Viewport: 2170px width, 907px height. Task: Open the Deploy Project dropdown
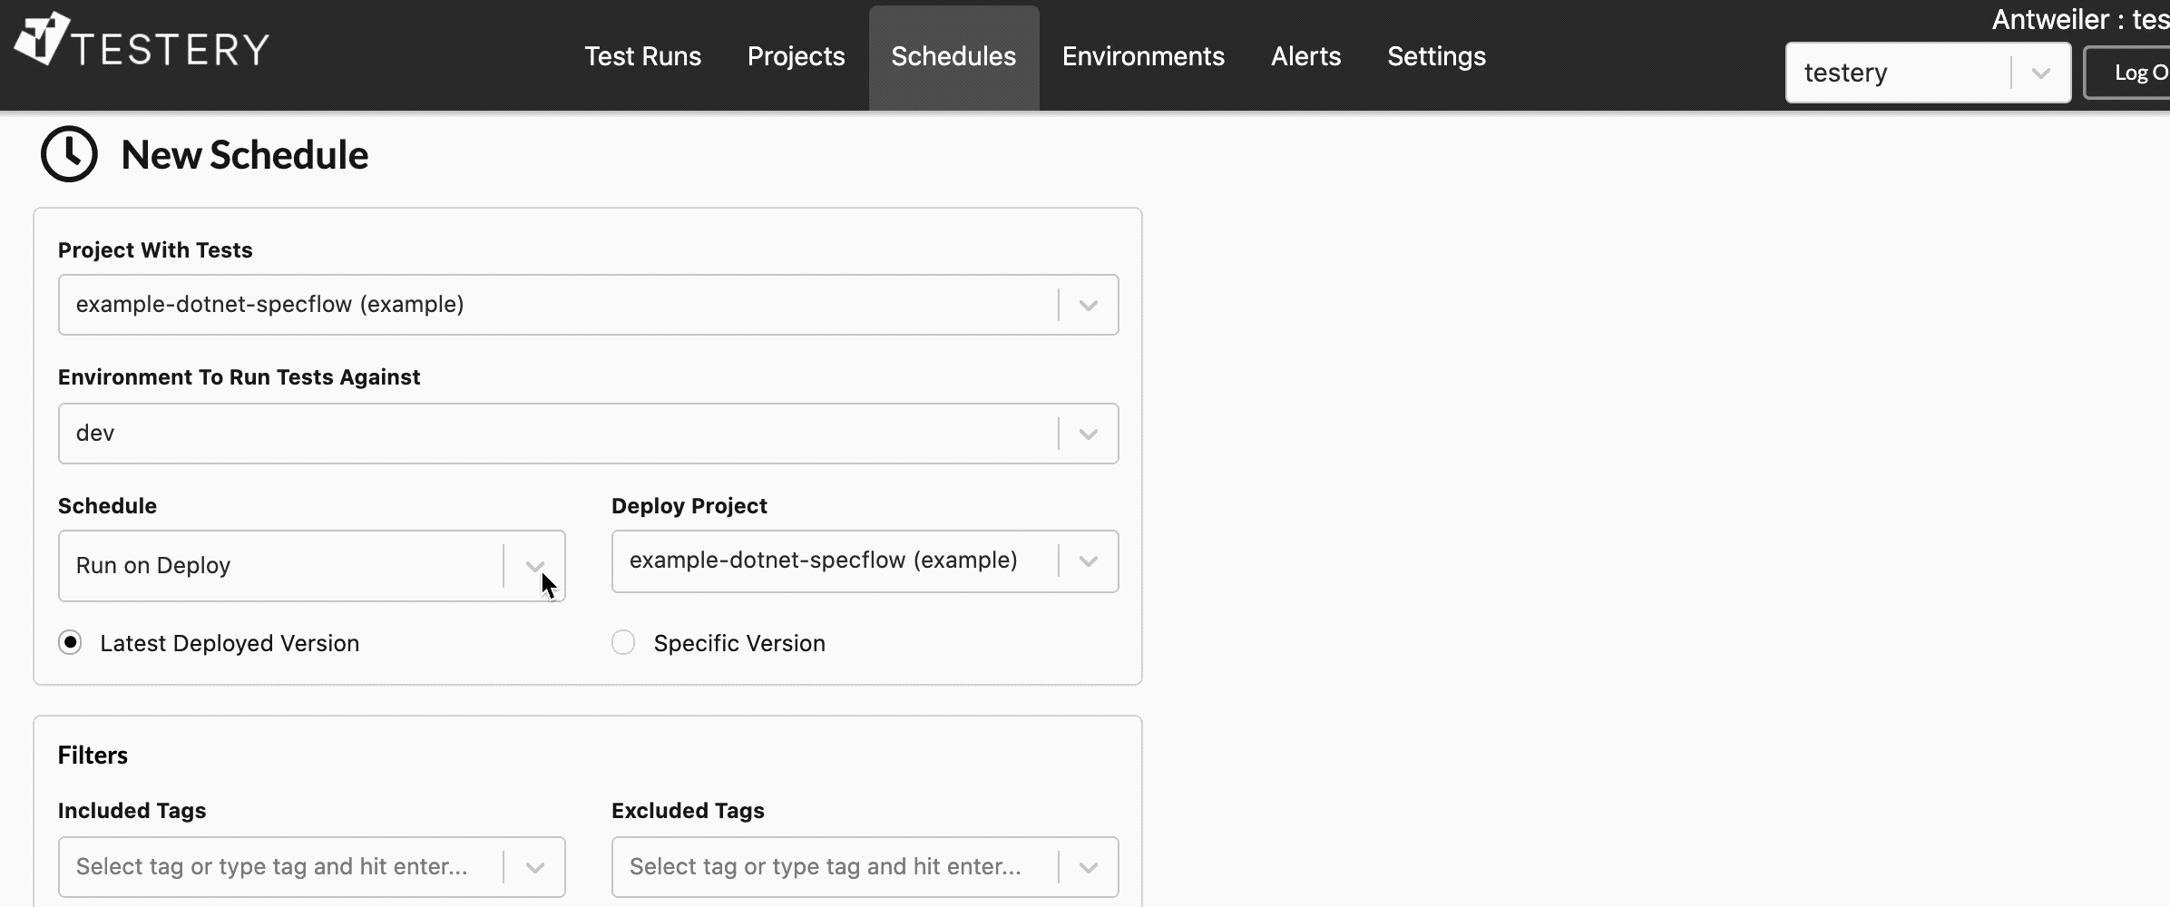(x=1088, y=561)
